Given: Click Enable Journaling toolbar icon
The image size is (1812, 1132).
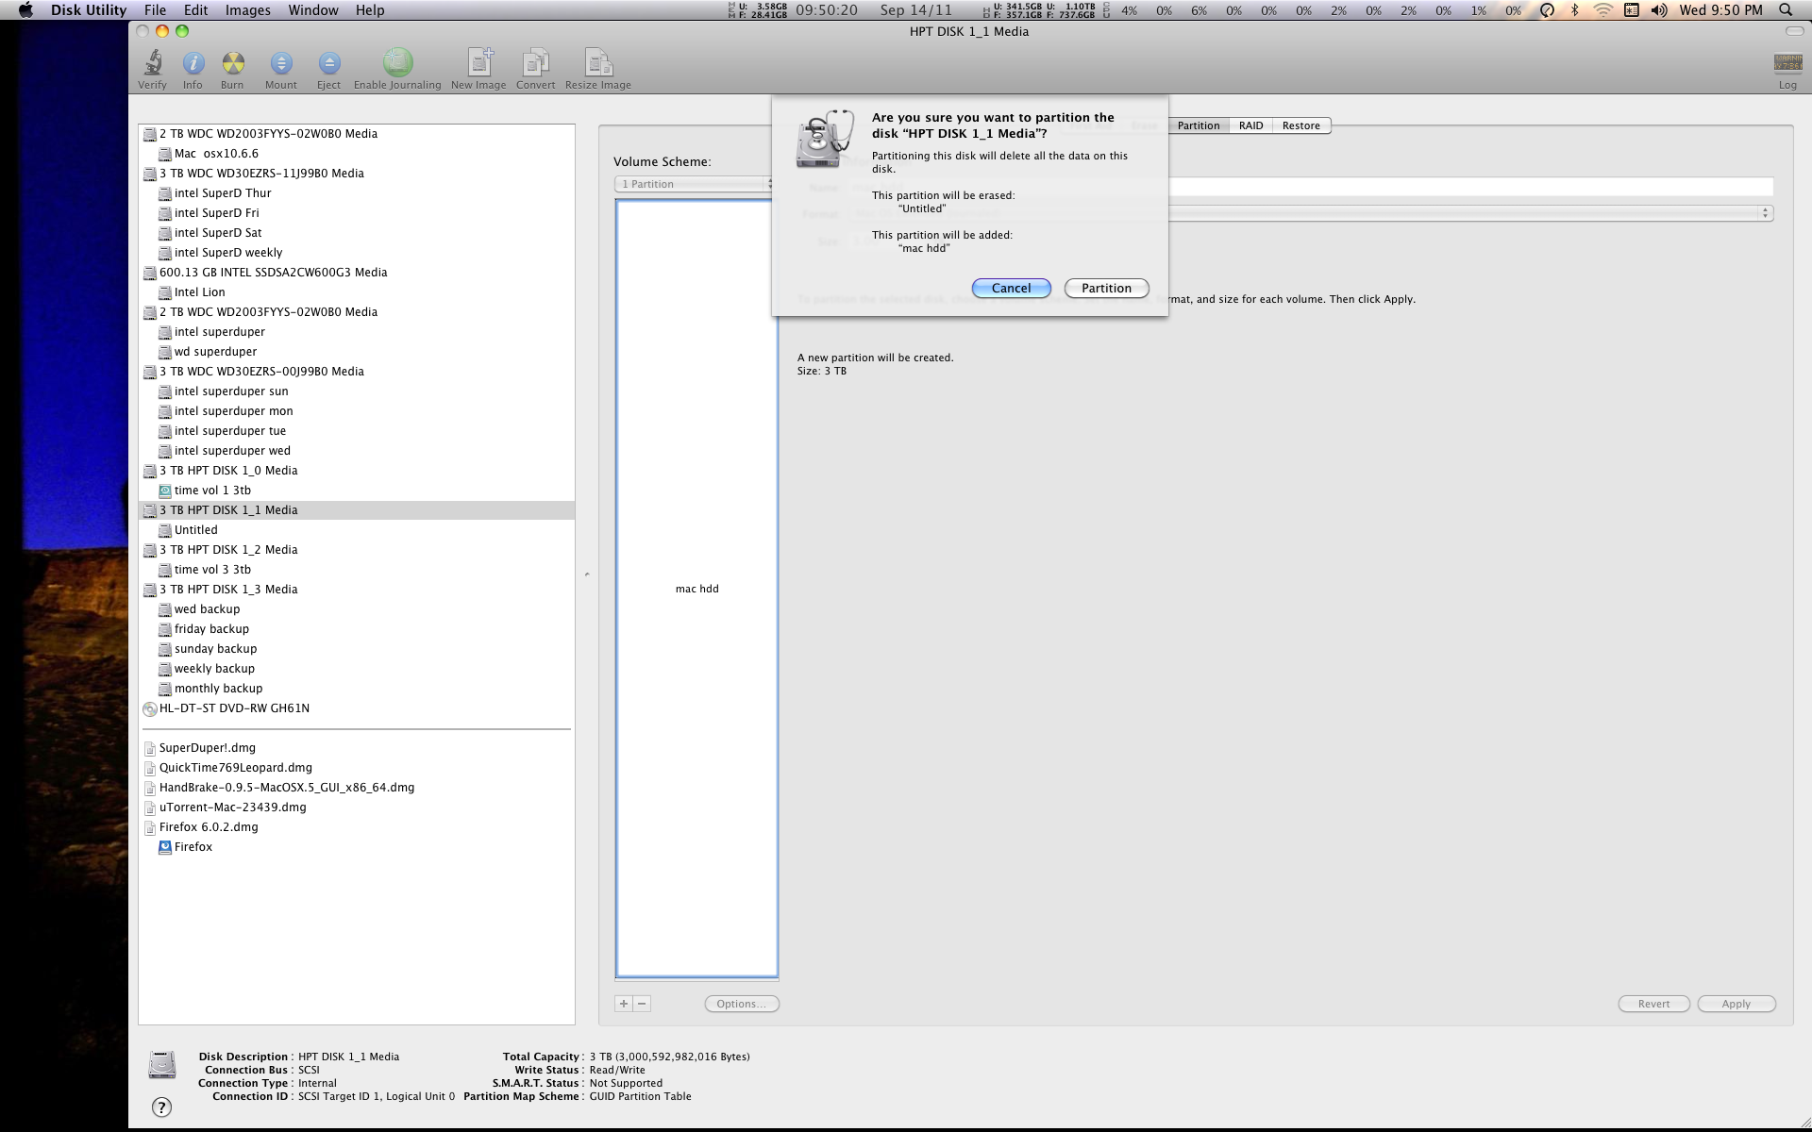Looking at the screenshot, I should click(397, 70).
